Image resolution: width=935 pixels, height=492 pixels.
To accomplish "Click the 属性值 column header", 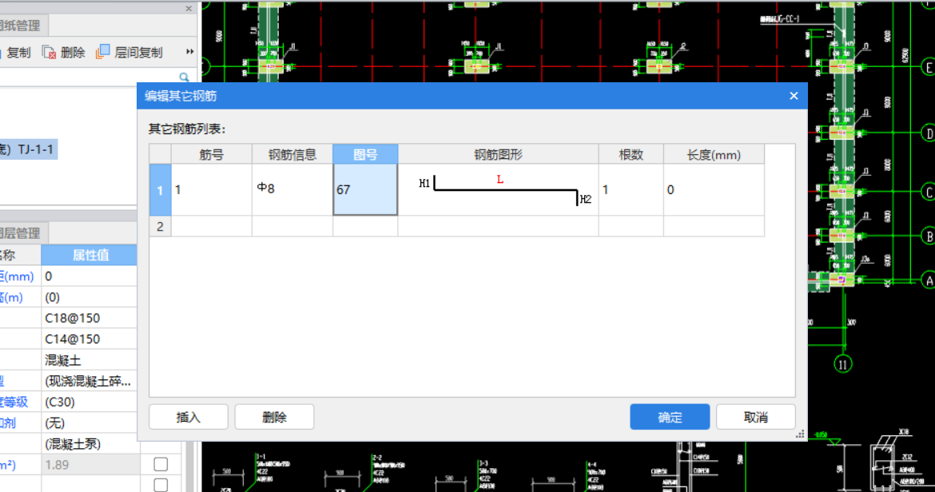I will pyautogui.click(x=90, y=255).
